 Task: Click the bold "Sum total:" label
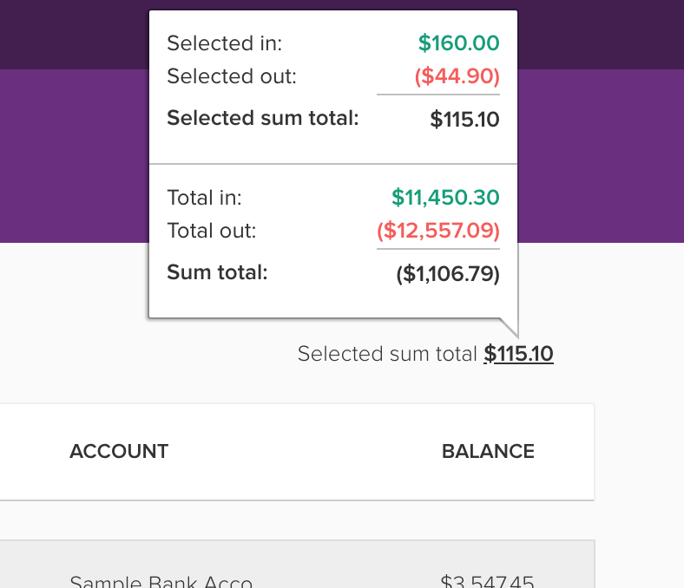(217, 273)
